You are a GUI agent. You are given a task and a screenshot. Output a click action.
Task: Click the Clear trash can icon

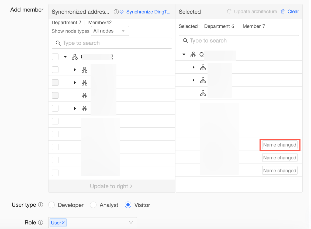[283, 12]
